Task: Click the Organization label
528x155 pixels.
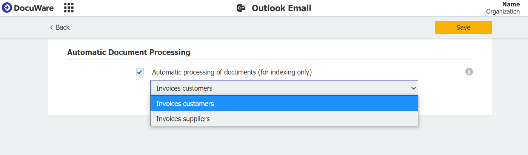Action: [x=503, y=12]
